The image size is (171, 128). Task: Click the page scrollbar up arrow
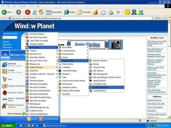coord(169,22)
